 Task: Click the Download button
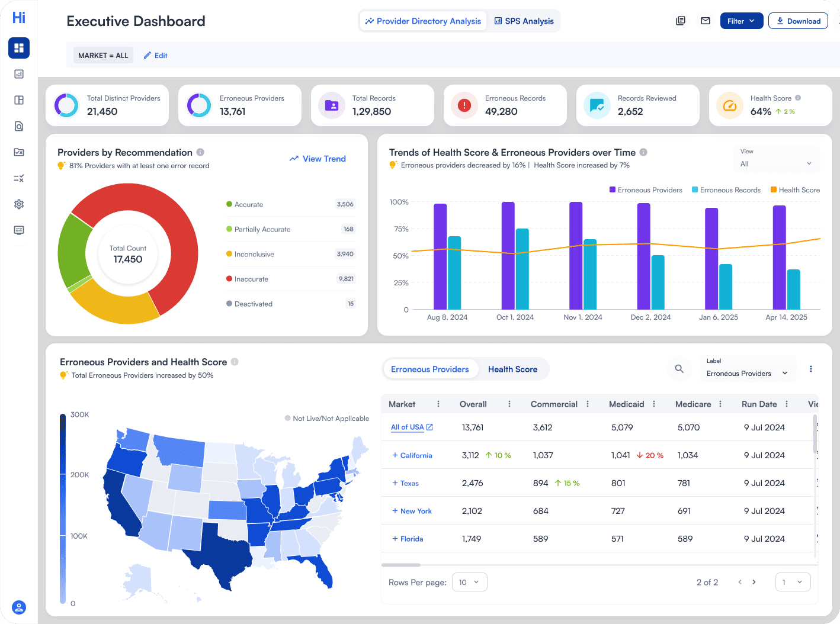(x=798, y=21)
